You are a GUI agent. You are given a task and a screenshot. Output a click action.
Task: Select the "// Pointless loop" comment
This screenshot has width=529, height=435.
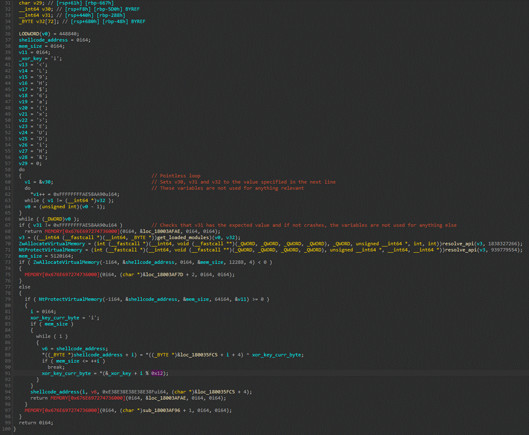coord(176,175)
